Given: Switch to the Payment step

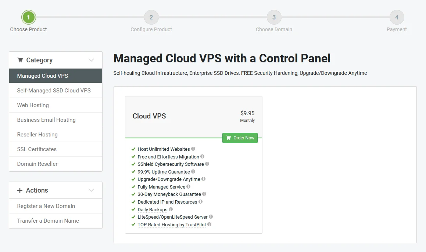Looking at the screenshot, I should point(397,17).
